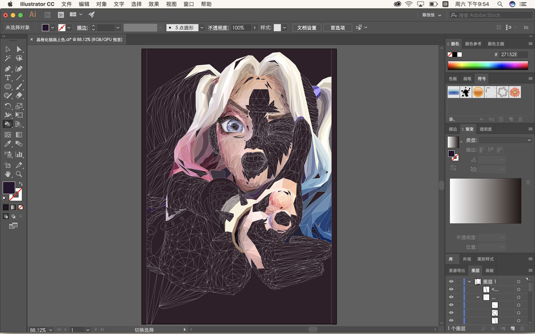Open the fill color dropdown in control bar
This screenshot has height=334, width=535.
[x=52, y=28]
